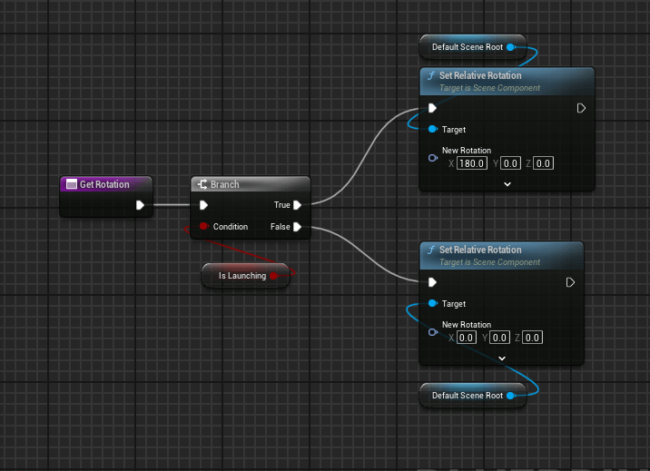Click the Y field beside the X 180.0 value
Viewport: 650px width, 471px height.
coord(510,163)
